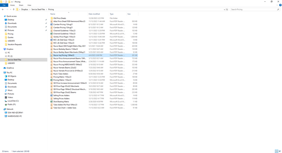Sort files by Date modified column
Viewport: 282px width, 153px height.
click(x=94, y=14)
